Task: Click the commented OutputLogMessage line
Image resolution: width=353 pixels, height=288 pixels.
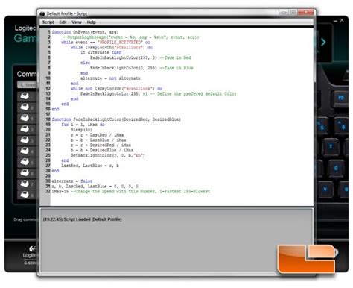Action: click(x=130, y=37)
